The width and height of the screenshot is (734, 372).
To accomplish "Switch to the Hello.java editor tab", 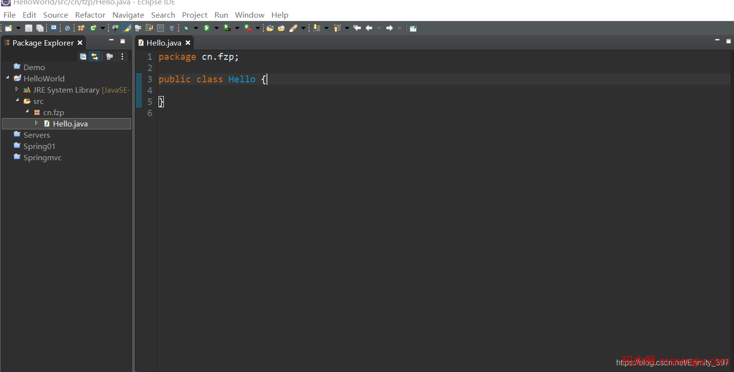I will [164, 43].
